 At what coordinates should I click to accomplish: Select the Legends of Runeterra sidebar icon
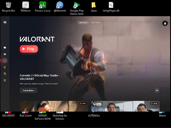click(5, 80)
